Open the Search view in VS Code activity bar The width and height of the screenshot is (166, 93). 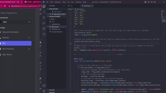tap(44, 12)
